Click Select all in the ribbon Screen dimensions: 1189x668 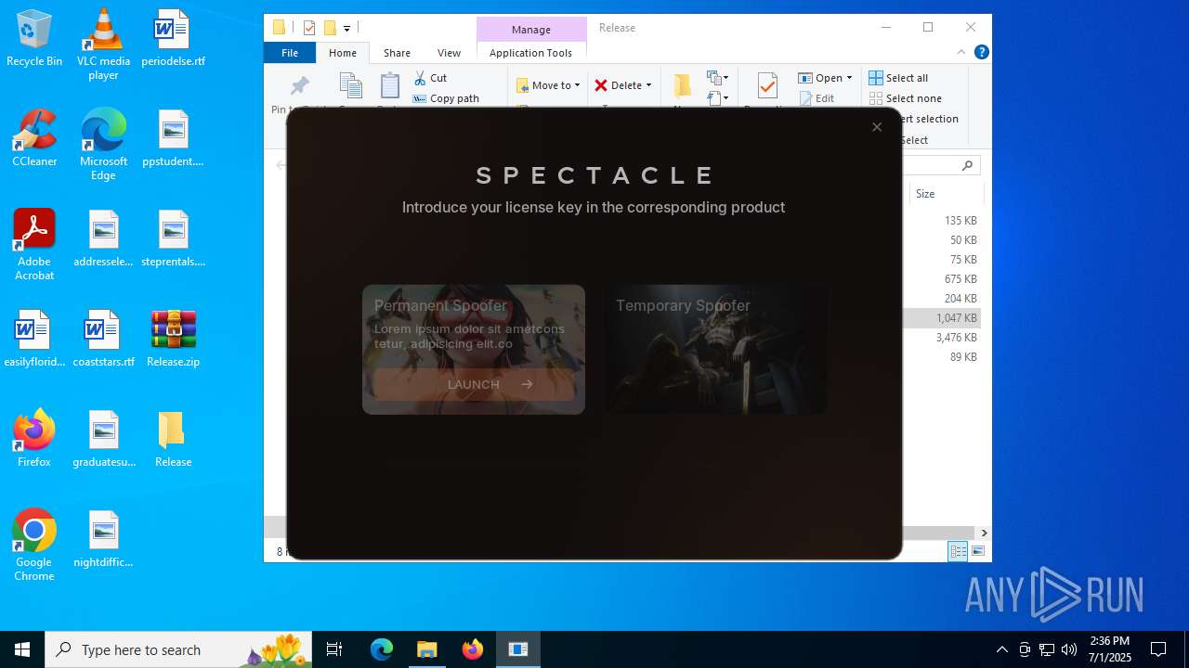pyautogui.click(x=898, y=78)
